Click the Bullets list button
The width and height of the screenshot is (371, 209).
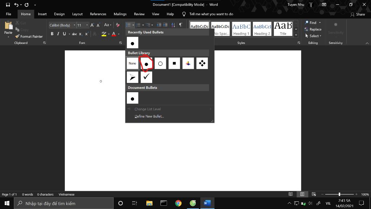pyautogui.click(x=128, y=25)
